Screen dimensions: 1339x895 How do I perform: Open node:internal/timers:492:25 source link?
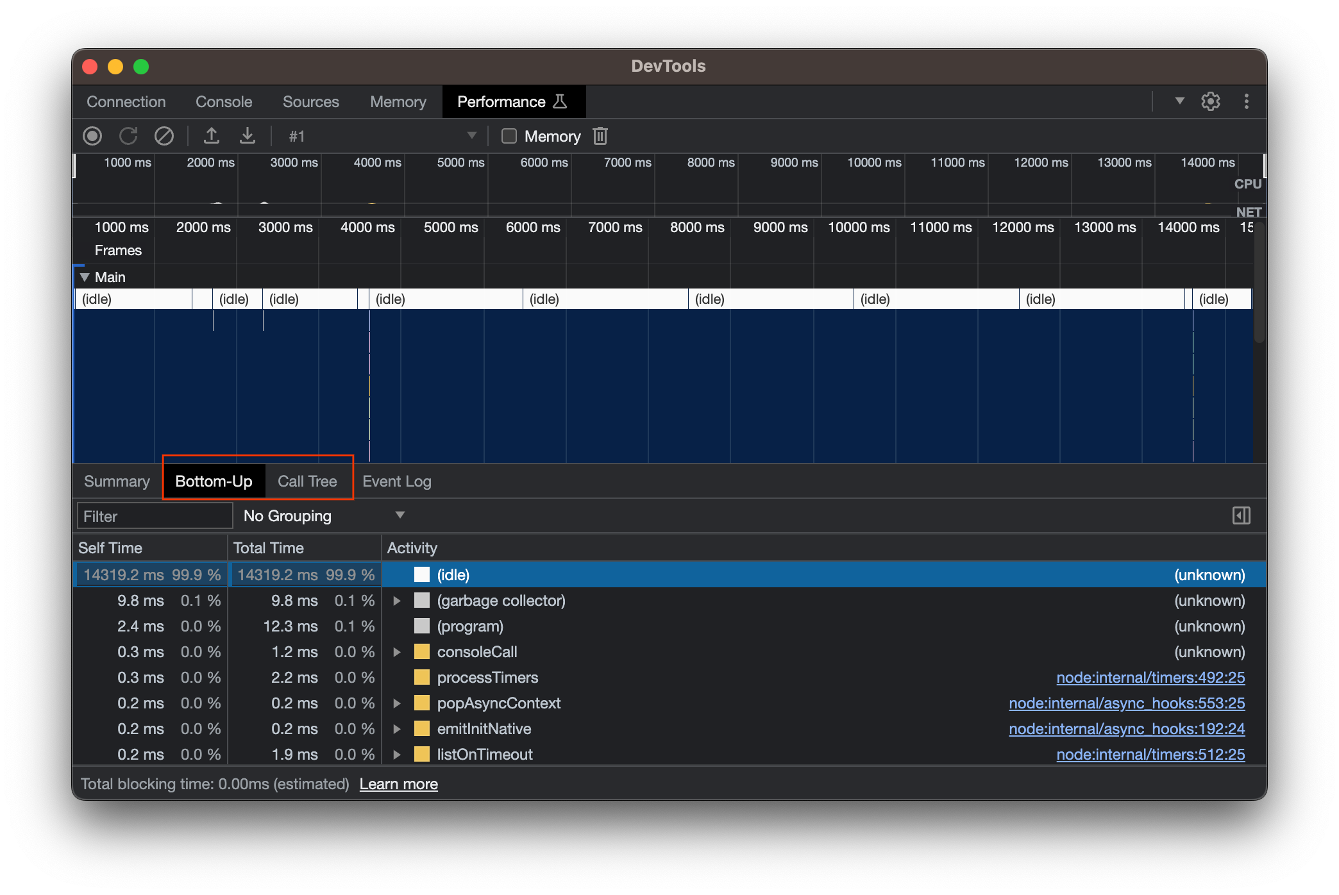(x=1150, y=677)
